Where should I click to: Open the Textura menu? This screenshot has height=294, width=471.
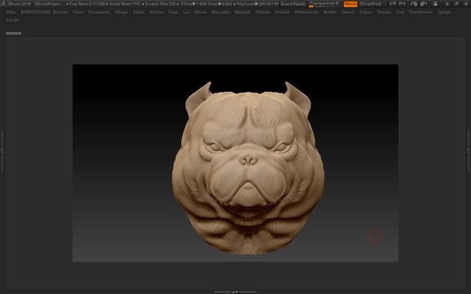coord(384,12)
